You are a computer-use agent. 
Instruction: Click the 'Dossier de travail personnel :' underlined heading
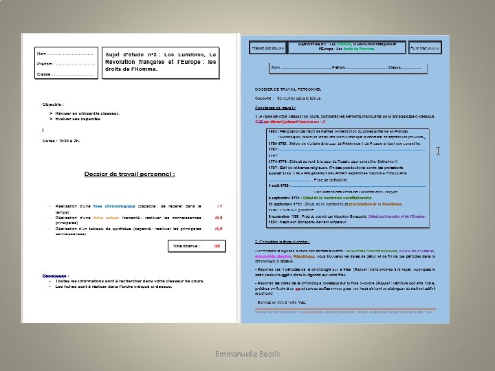(129, 174)
